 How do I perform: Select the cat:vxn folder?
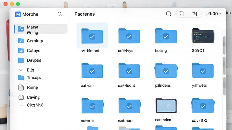(x=92, y=70)
